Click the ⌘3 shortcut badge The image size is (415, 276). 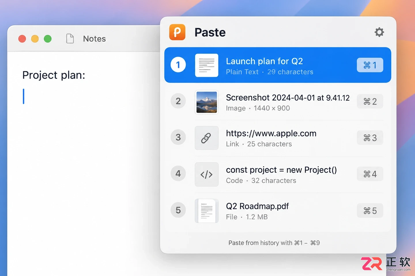pyautogui.click(x=370, y=138)
